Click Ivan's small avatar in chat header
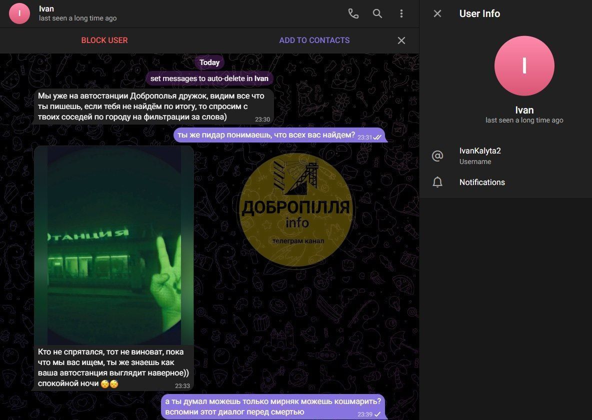592x420 pixels. pyautogui.click(x=19, y=13)
